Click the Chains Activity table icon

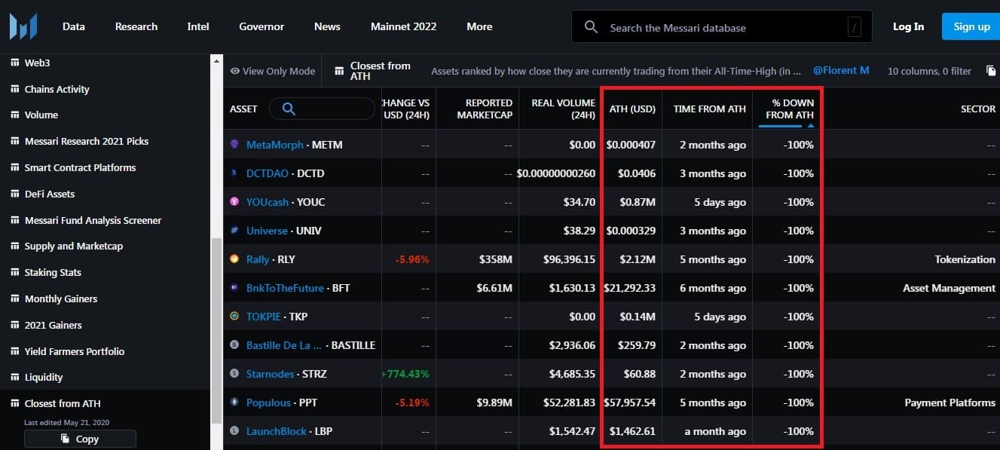pyautogui.click(x=15, y=89)
